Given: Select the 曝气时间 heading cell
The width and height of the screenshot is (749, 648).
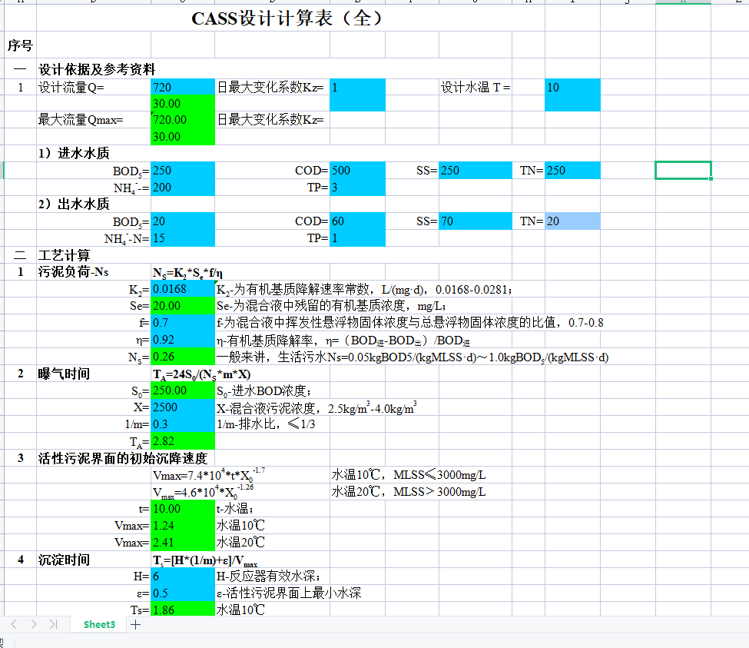Looking at the screenshot, I should point(64,374).
